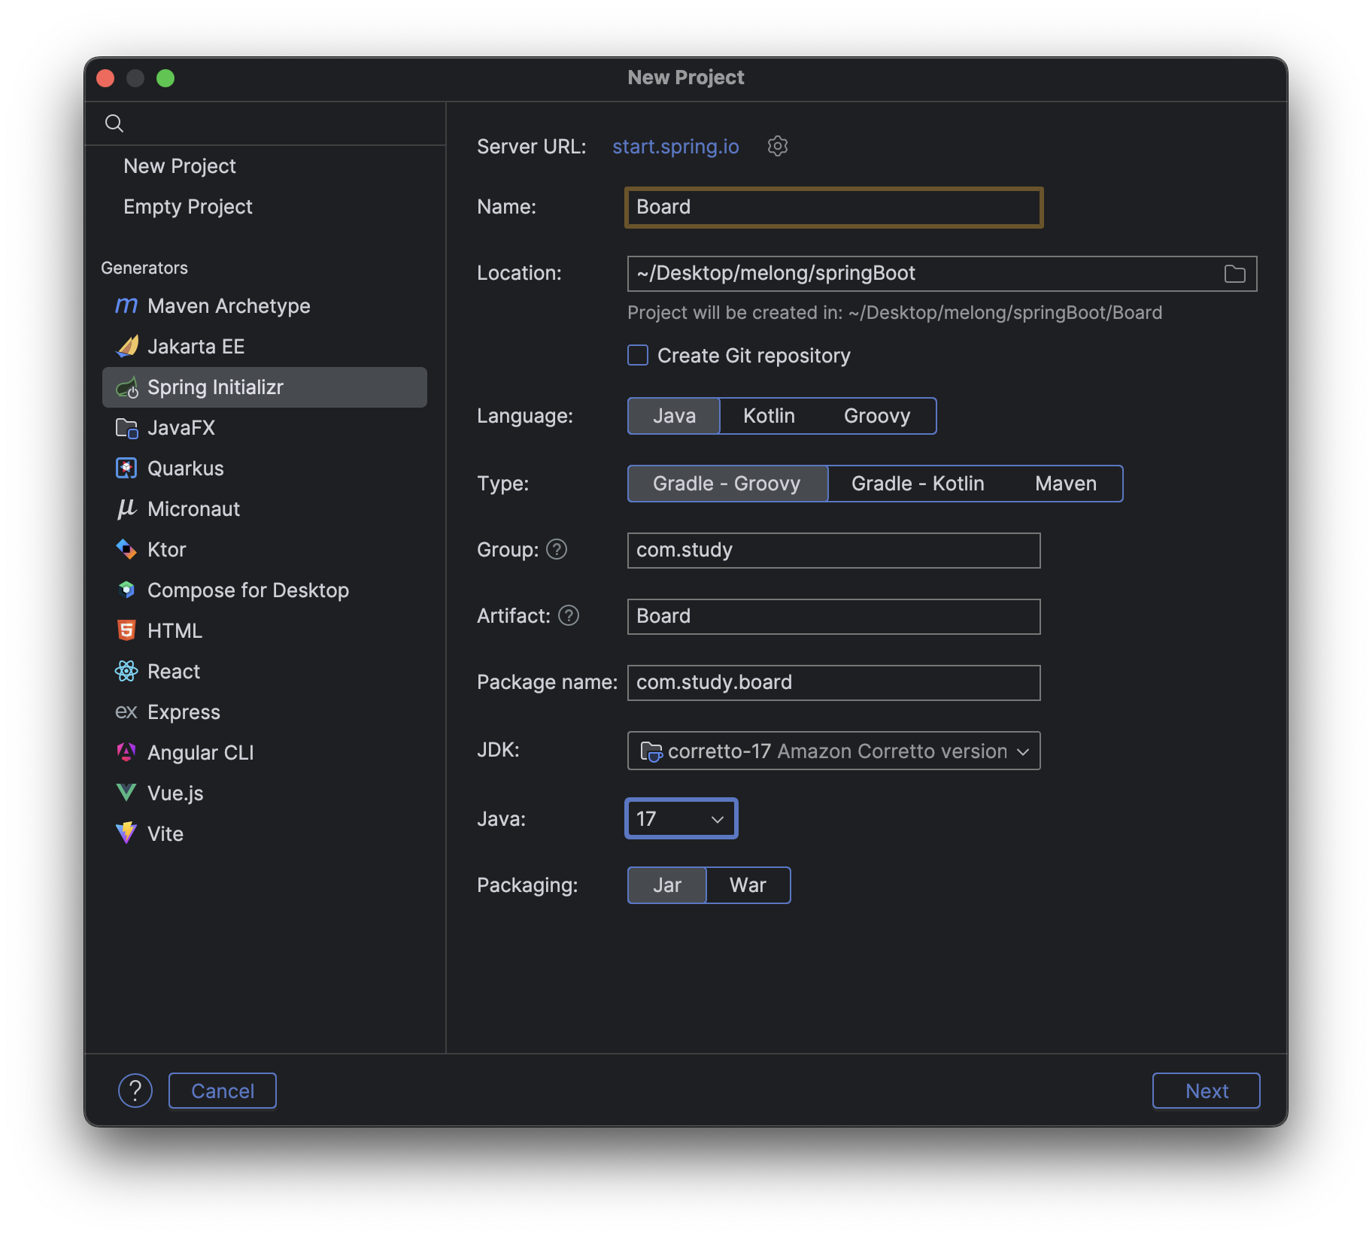Select Compose for Desktop label
Viewport: 1372px width, 1238px height.
[x=248, y=590]
